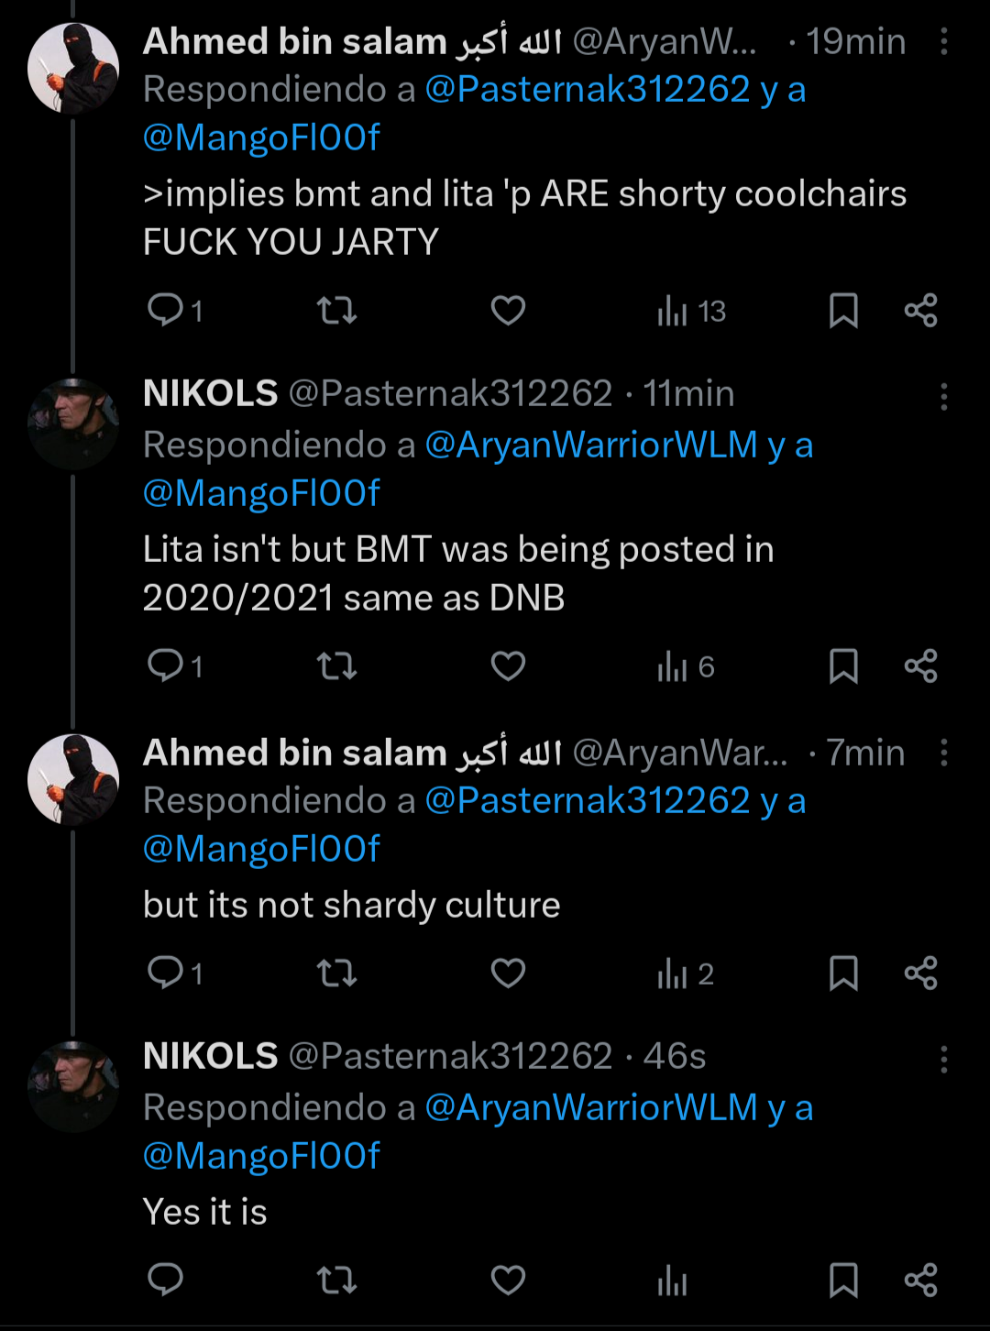
Task: Open reply comments on the 19min tweet
Action: click(167, 311)
